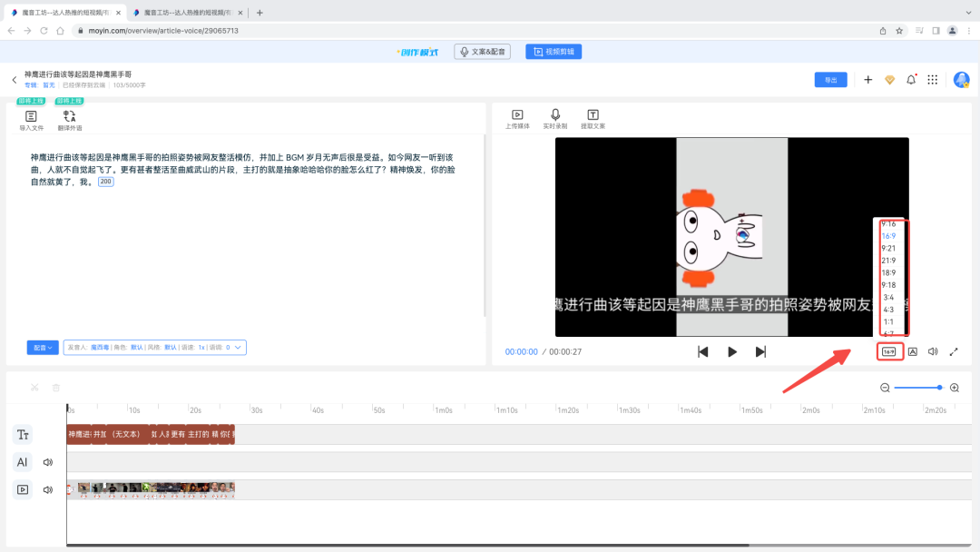
Task: Click the back arrow beside the project title
Action: click(x=15, y=80)
